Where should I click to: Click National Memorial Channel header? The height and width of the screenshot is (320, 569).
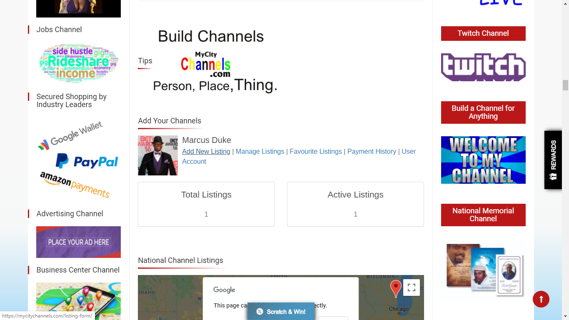[x=483, y=215]
